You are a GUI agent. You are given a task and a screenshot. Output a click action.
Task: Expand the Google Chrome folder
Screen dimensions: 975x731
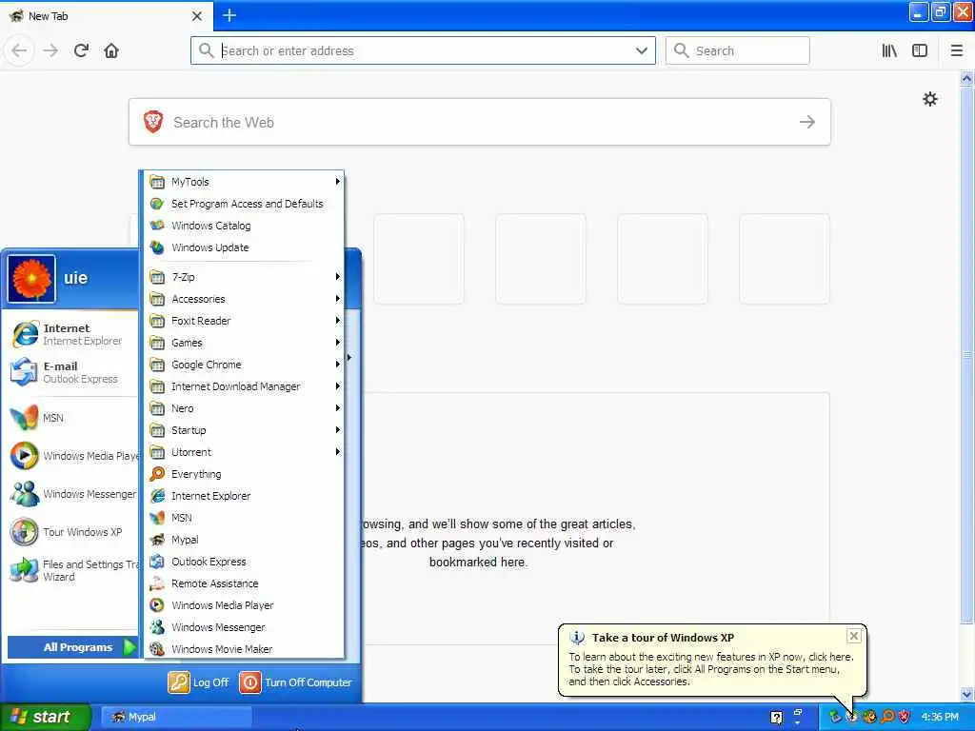click(245, 365)
